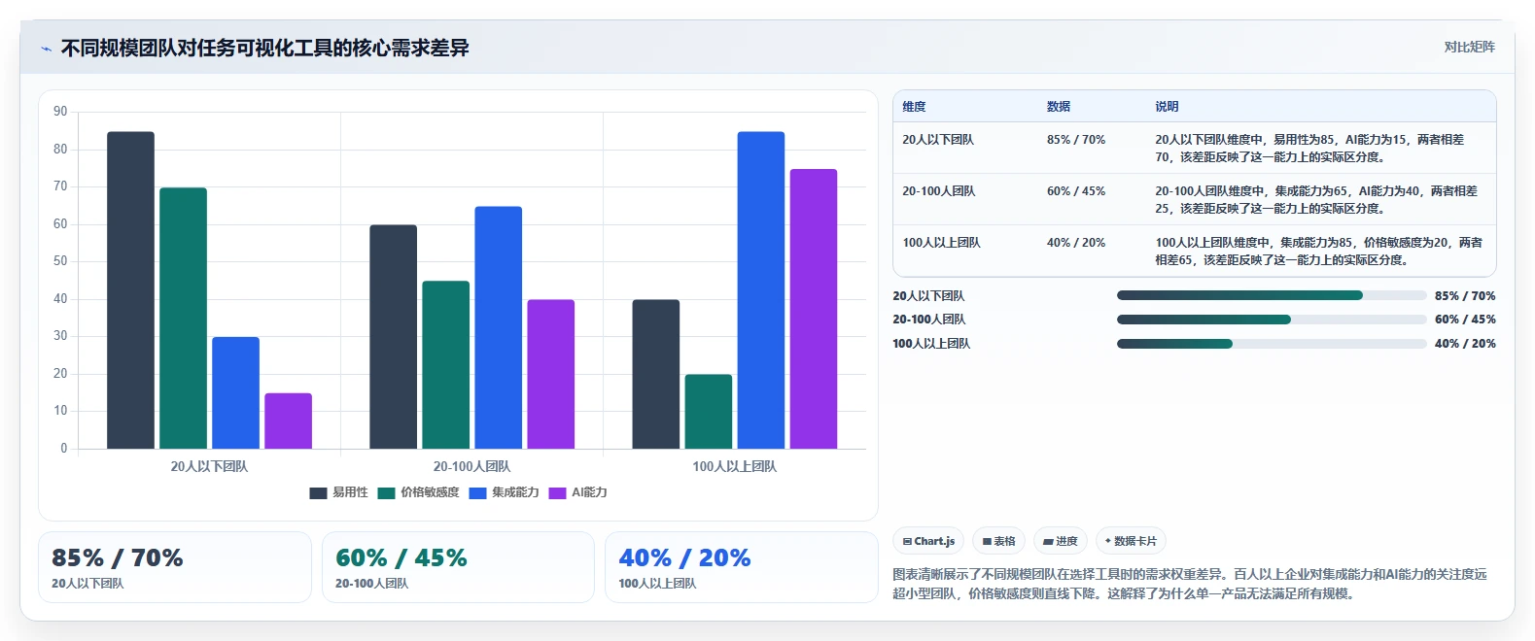Image resolution: width=1535 pixels, height=641 pixels.
Task: Click the 0 tick on the y-axis
Action: 64,449
